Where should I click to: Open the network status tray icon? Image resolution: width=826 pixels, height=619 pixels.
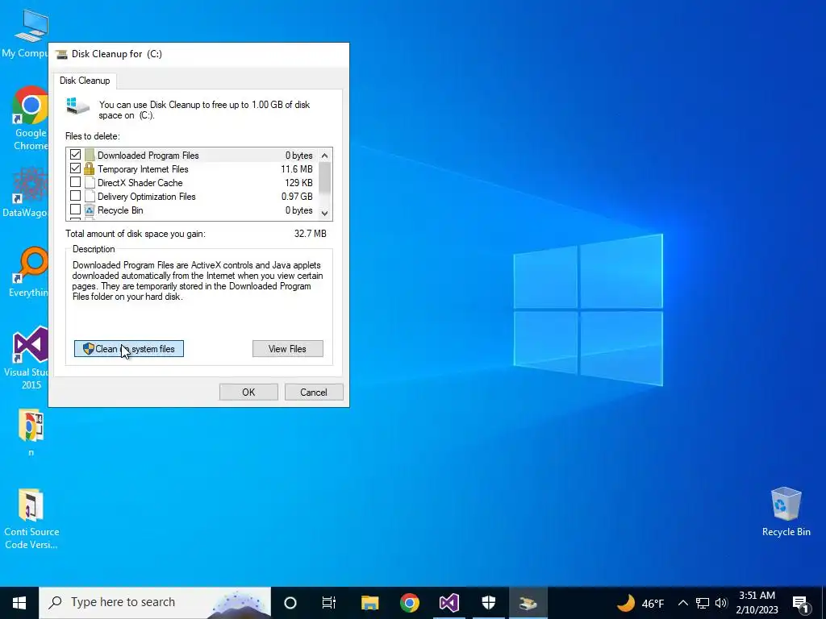(x=703, y=603)
